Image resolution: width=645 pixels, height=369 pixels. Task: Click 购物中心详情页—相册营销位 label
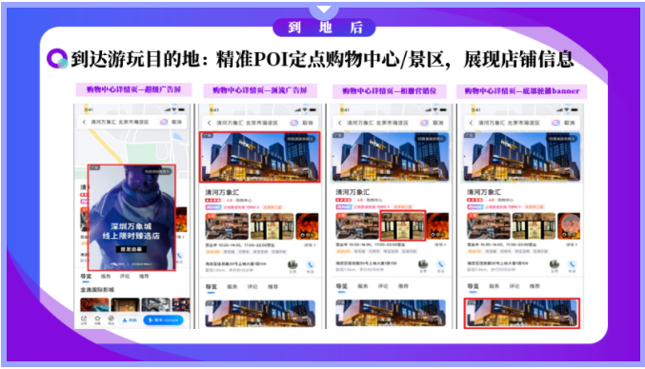390,90
